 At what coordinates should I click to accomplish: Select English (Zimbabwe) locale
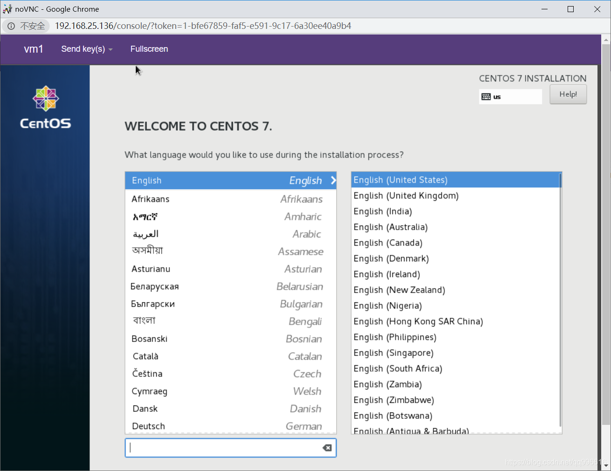click(x=455, y=400)
